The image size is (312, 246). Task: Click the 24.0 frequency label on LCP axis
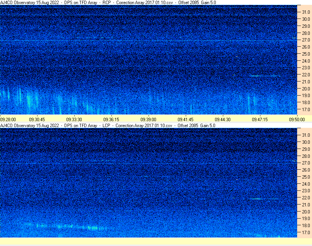tap(306, 184)
